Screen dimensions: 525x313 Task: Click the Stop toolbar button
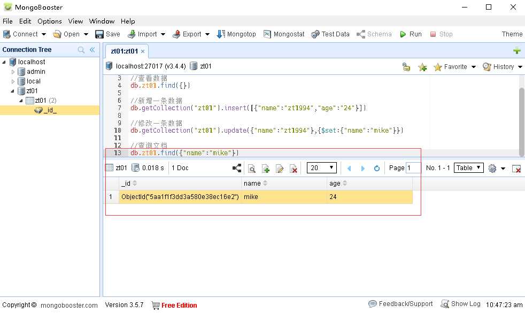[441, 34]
